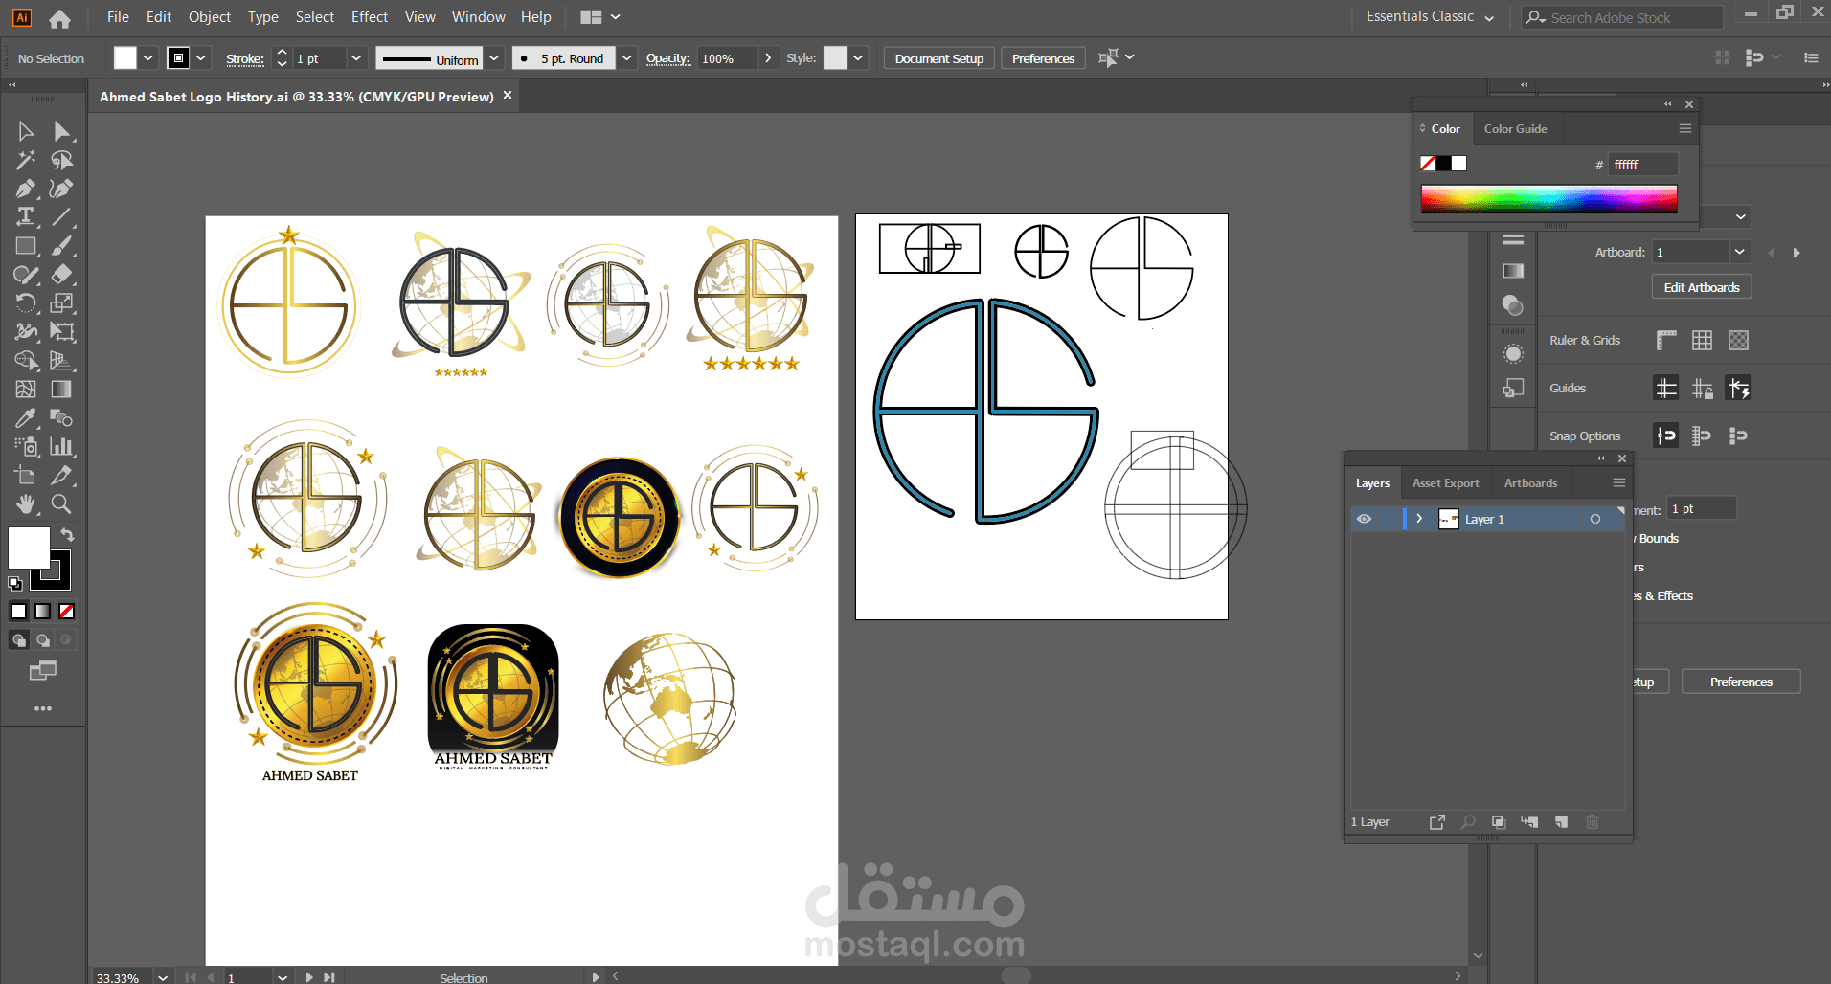Pick the Shape Builder tool
Viewport: 1831px width, 984px height.
pos(26,361)
